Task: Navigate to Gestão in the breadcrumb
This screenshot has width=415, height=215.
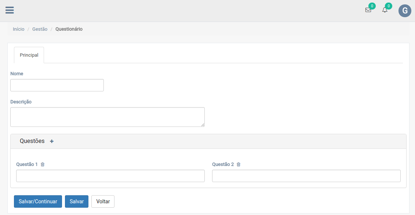Action: 40,29
